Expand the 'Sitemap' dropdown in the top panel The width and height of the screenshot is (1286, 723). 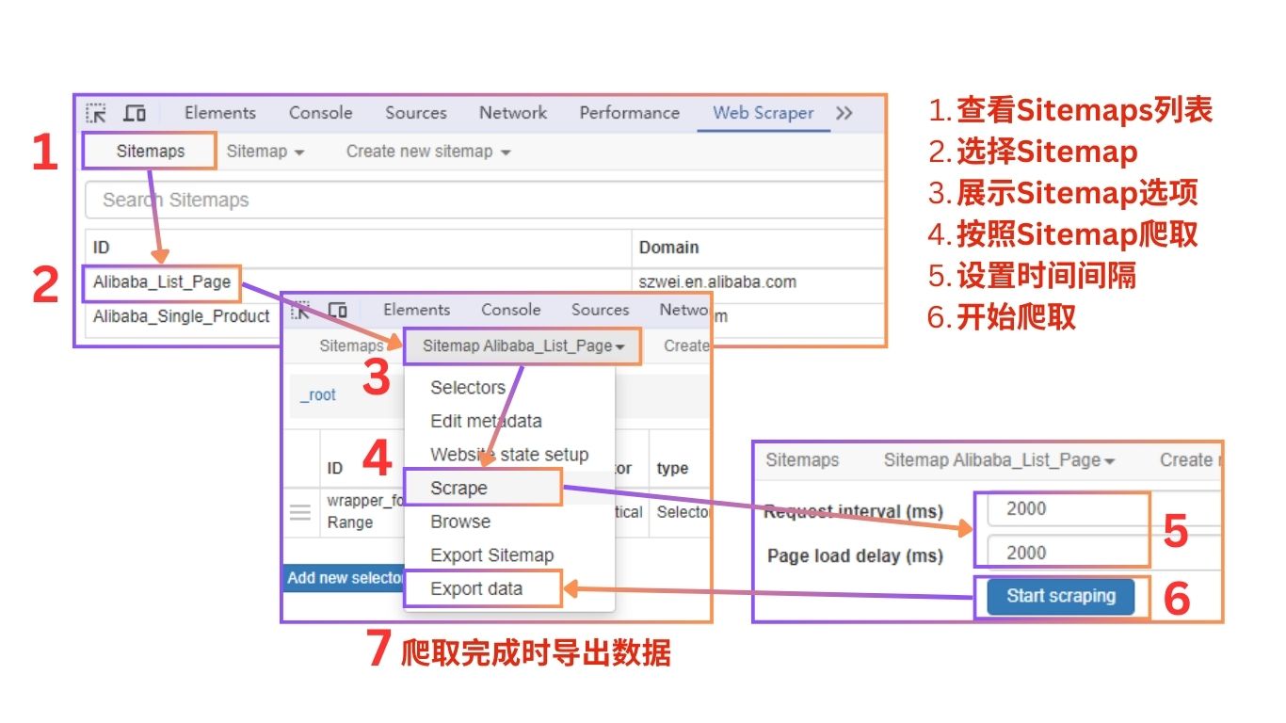[x=265, y=152]
